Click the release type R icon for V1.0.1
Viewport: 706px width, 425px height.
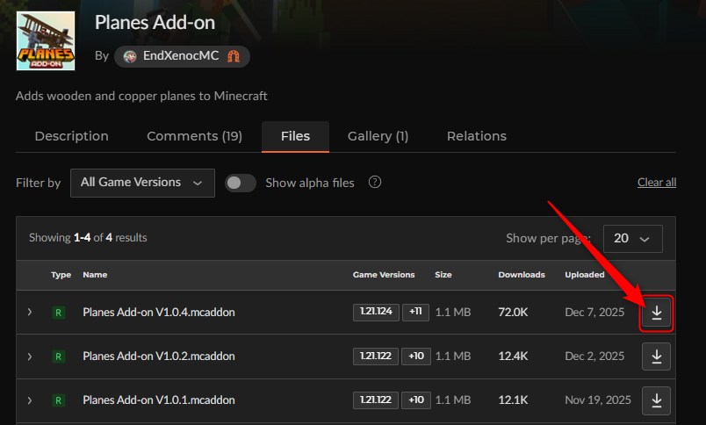point(58,400)
